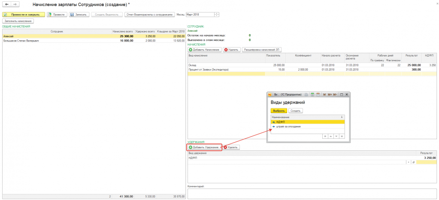Image resolution: width=439 pixels, height=200 pixels.
Task: Click 'Начислено всего' column header
Action: coord(123,32)
